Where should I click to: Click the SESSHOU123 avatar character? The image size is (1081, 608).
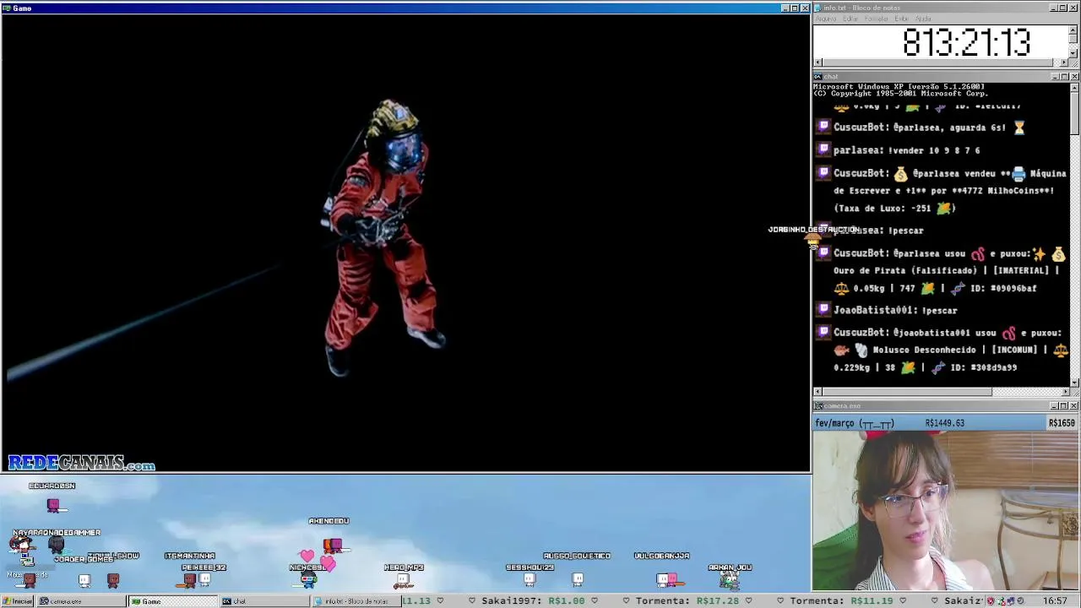530,579
